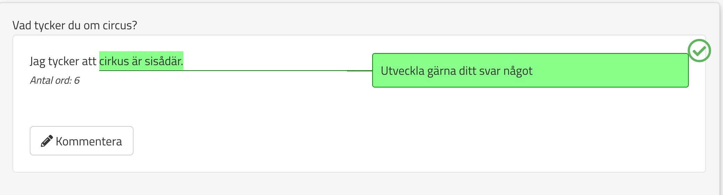Click the "Antal ord" word count label
This screenshot has width=723, height=195.
51,80
